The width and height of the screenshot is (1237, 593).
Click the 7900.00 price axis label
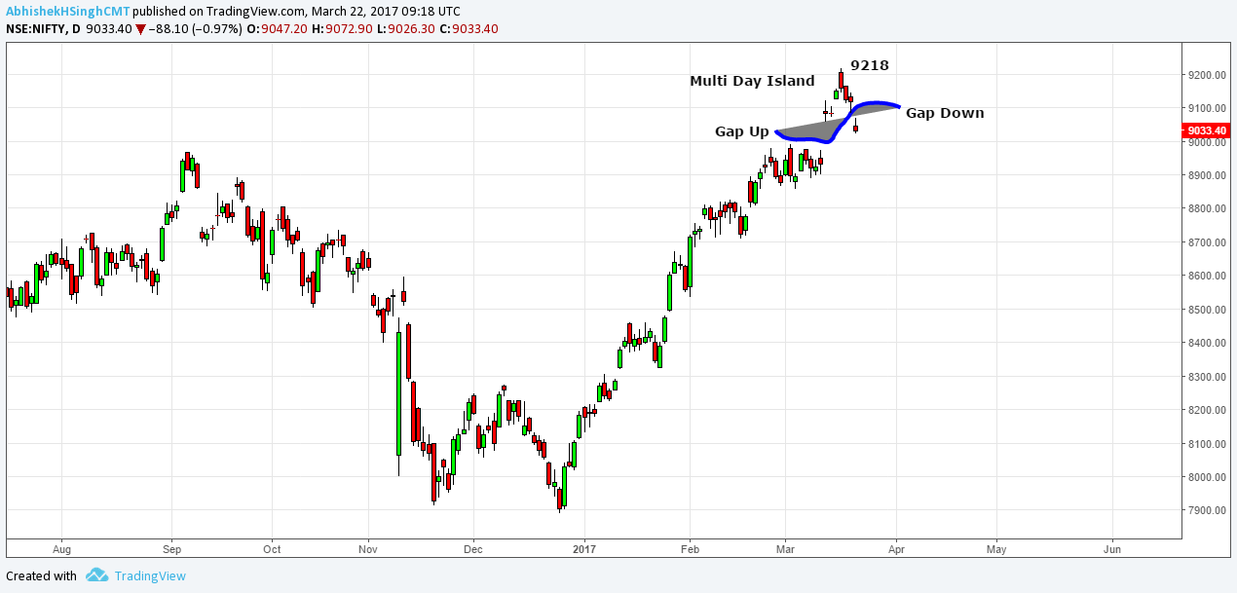point(1206,511)
